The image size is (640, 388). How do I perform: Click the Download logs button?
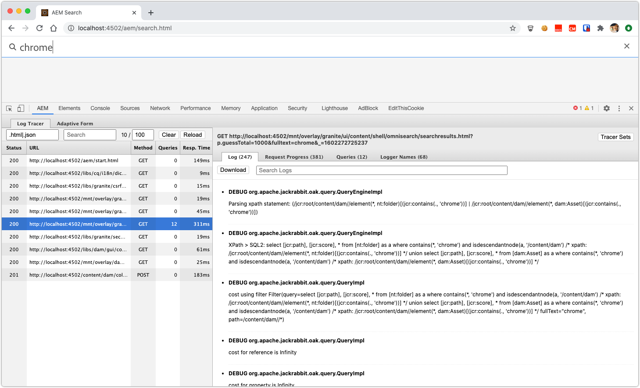[x=233, y=170]
